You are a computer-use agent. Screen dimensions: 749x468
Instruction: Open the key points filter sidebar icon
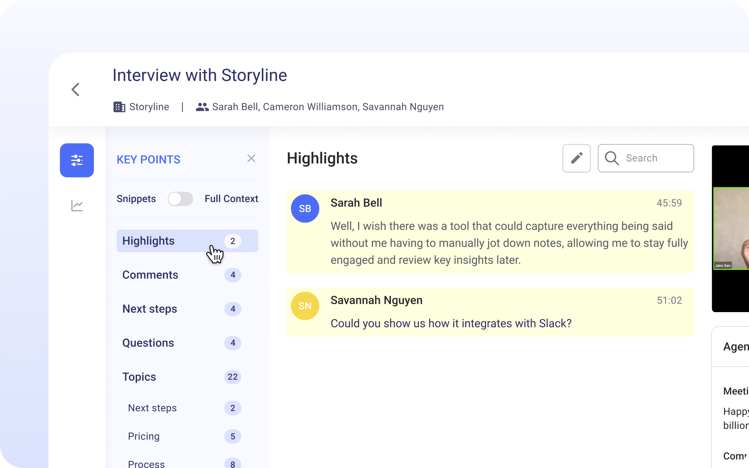click(77, 160)
